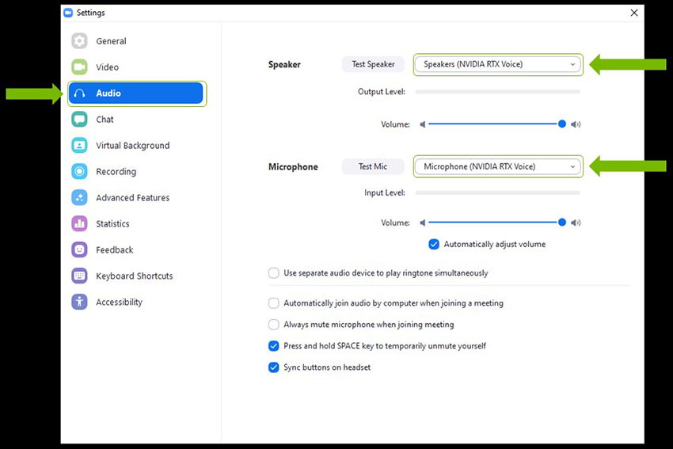Expand the Speaker device dropdown
673x449 pixels.
pos(498,64)
